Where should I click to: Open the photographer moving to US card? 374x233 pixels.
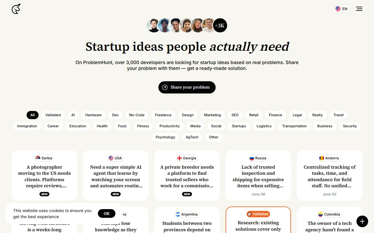pyautogui.click(x=44, y=175)
